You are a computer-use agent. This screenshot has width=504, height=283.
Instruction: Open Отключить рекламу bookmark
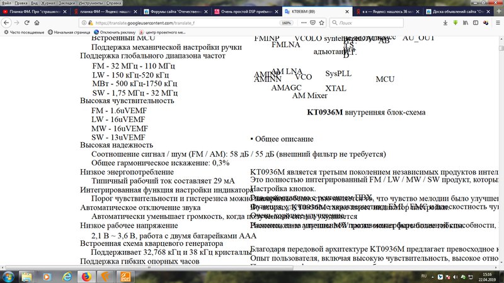(x=115, y=32)
